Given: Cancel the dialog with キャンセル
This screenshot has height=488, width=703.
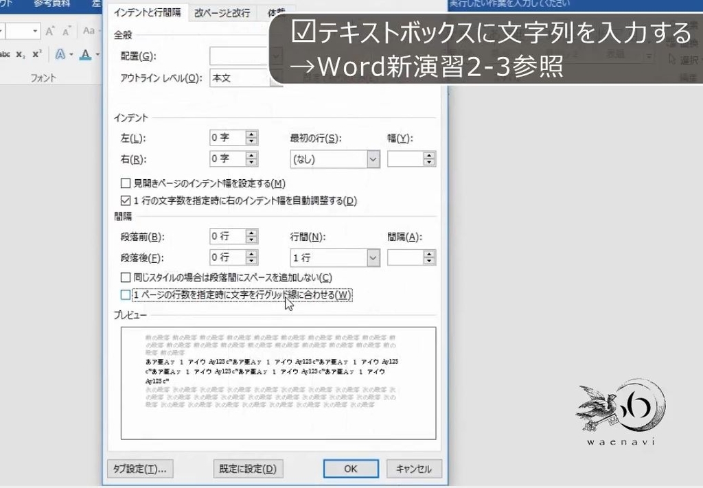Looking at the screenshot, I should tap(414, 469).
